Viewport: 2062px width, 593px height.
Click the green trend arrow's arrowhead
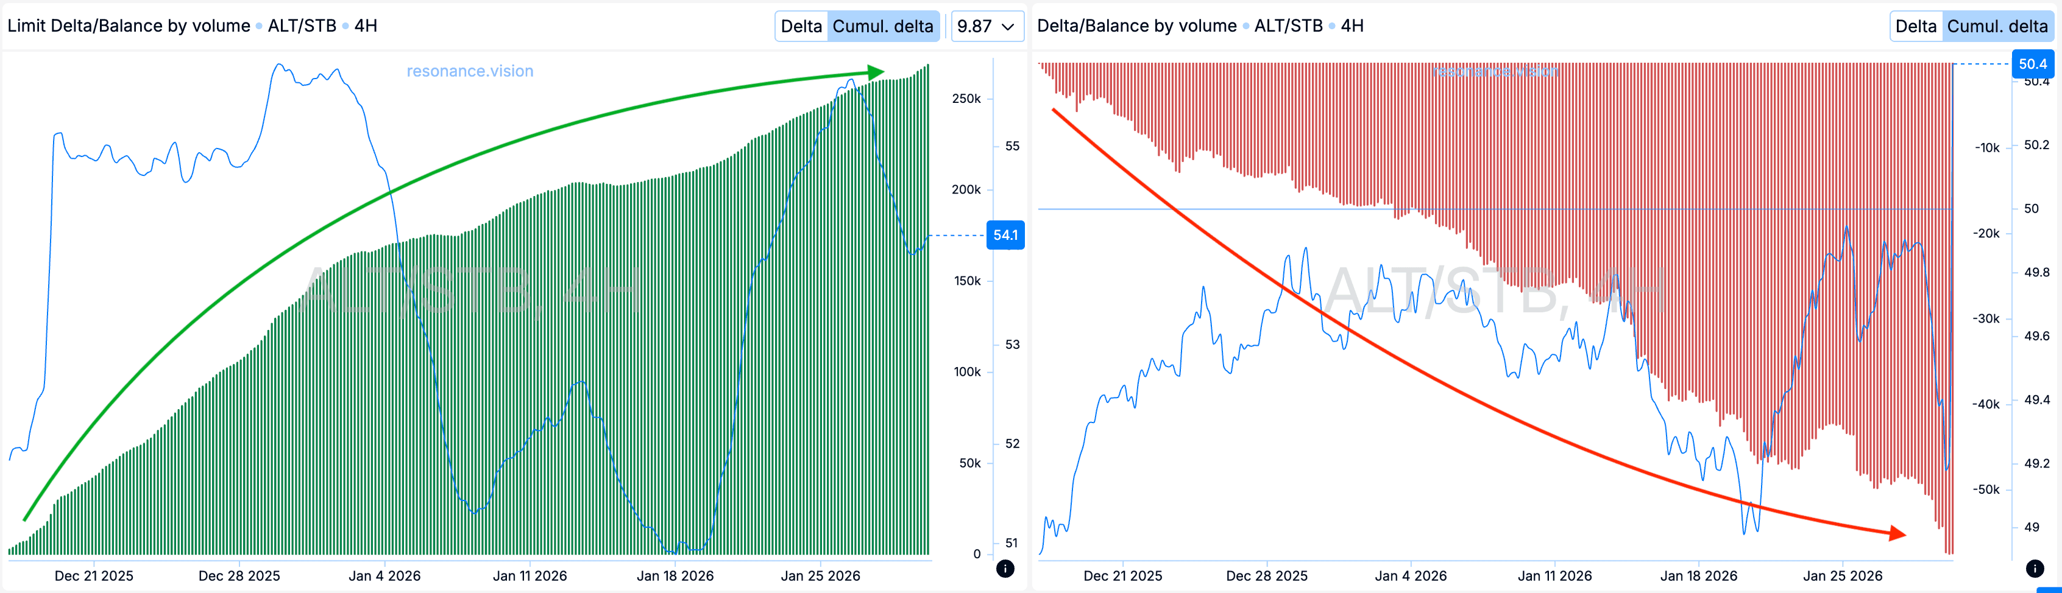click(876, 72)
